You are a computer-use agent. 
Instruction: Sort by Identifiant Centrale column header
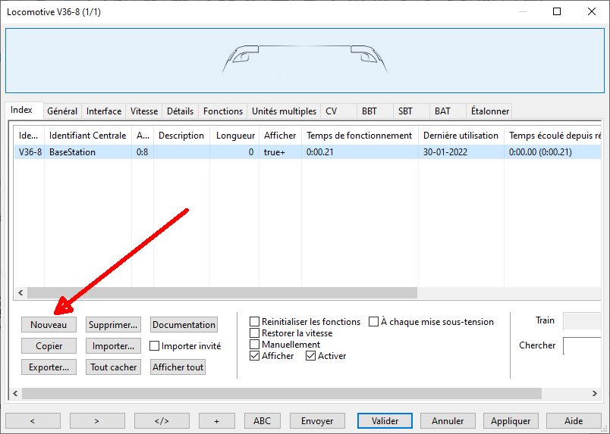87,136
